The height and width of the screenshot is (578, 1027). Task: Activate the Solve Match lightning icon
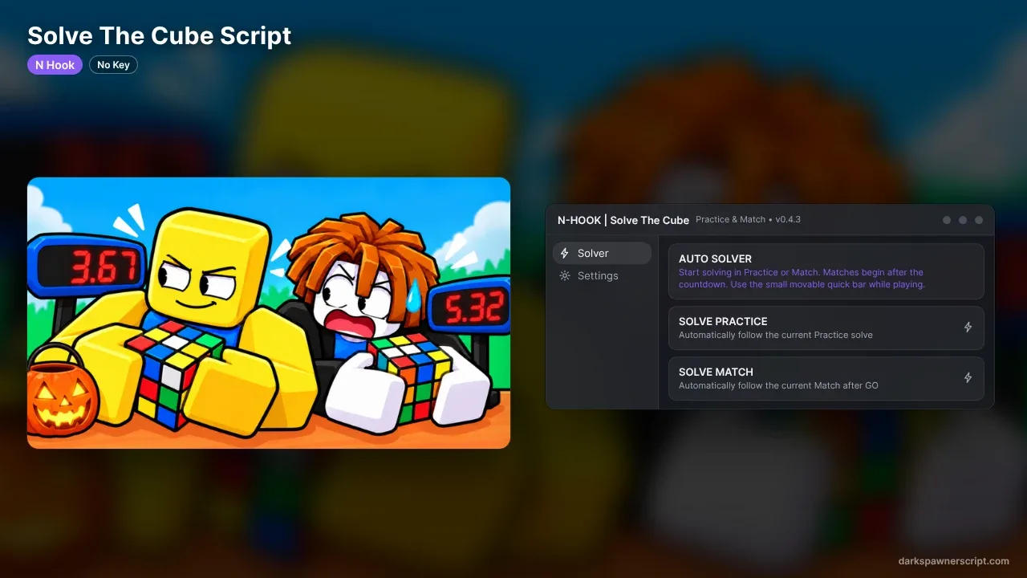coord(968,377)
